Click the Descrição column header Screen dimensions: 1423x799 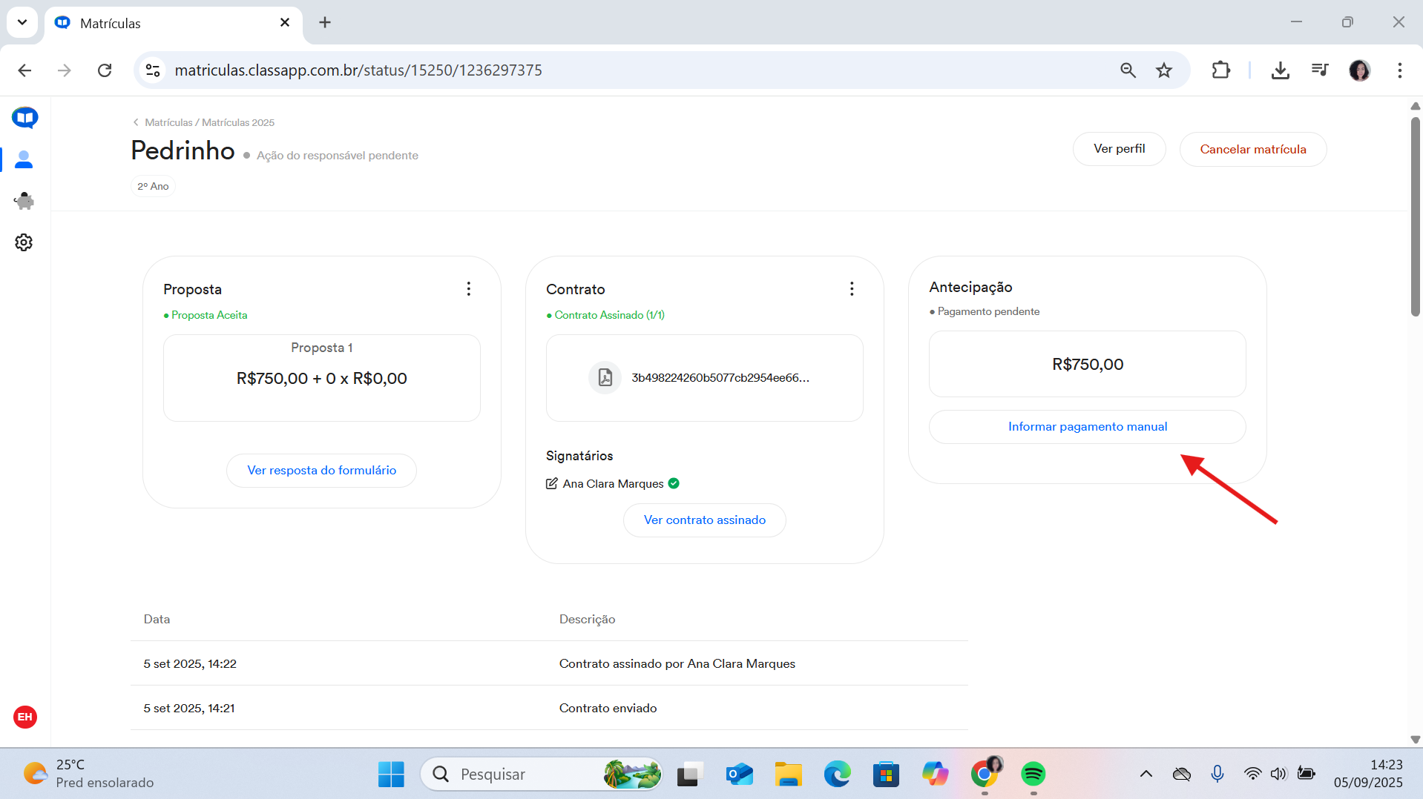point(587,620)
